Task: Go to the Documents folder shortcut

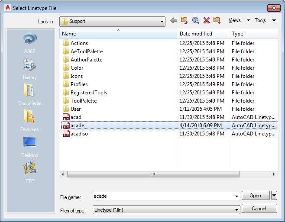Action: (30, 95)
